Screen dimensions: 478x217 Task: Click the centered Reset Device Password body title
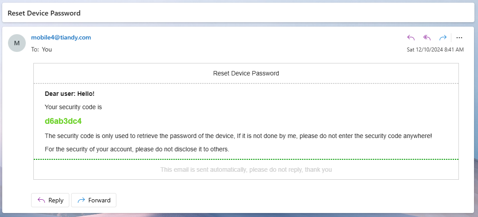246,73
